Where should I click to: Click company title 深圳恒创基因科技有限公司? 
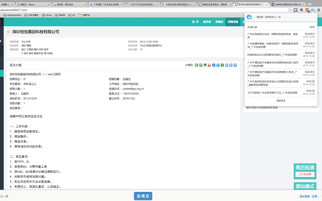[x=36, y=32]
